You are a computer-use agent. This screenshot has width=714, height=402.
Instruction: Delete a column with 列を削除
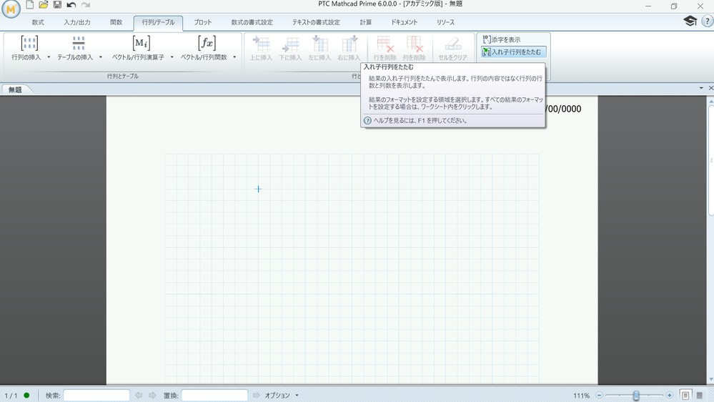[x=414, y=49]
